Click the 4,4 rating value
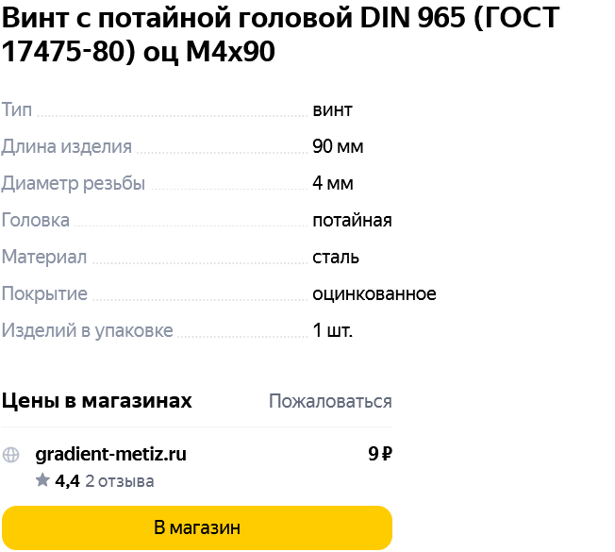Viewport: 615px width, 552px height. click(68, 481)
